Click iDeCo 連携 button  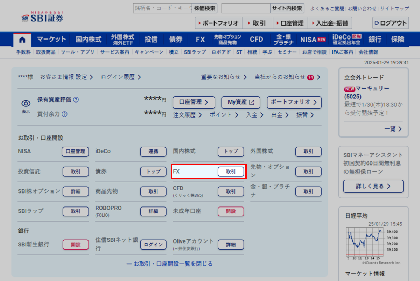tap(153, 152)
